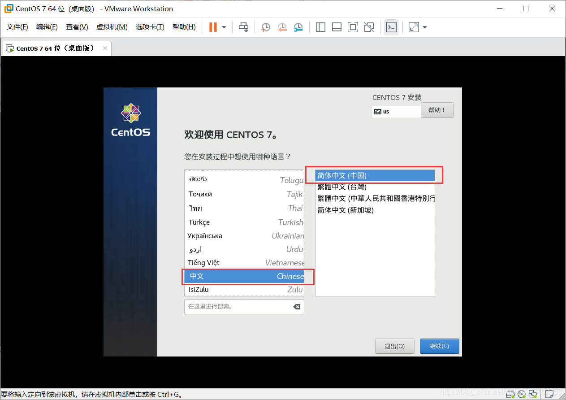Select ไทย Thai language
This screenshot has width=566, height=400.
[244, 208]
